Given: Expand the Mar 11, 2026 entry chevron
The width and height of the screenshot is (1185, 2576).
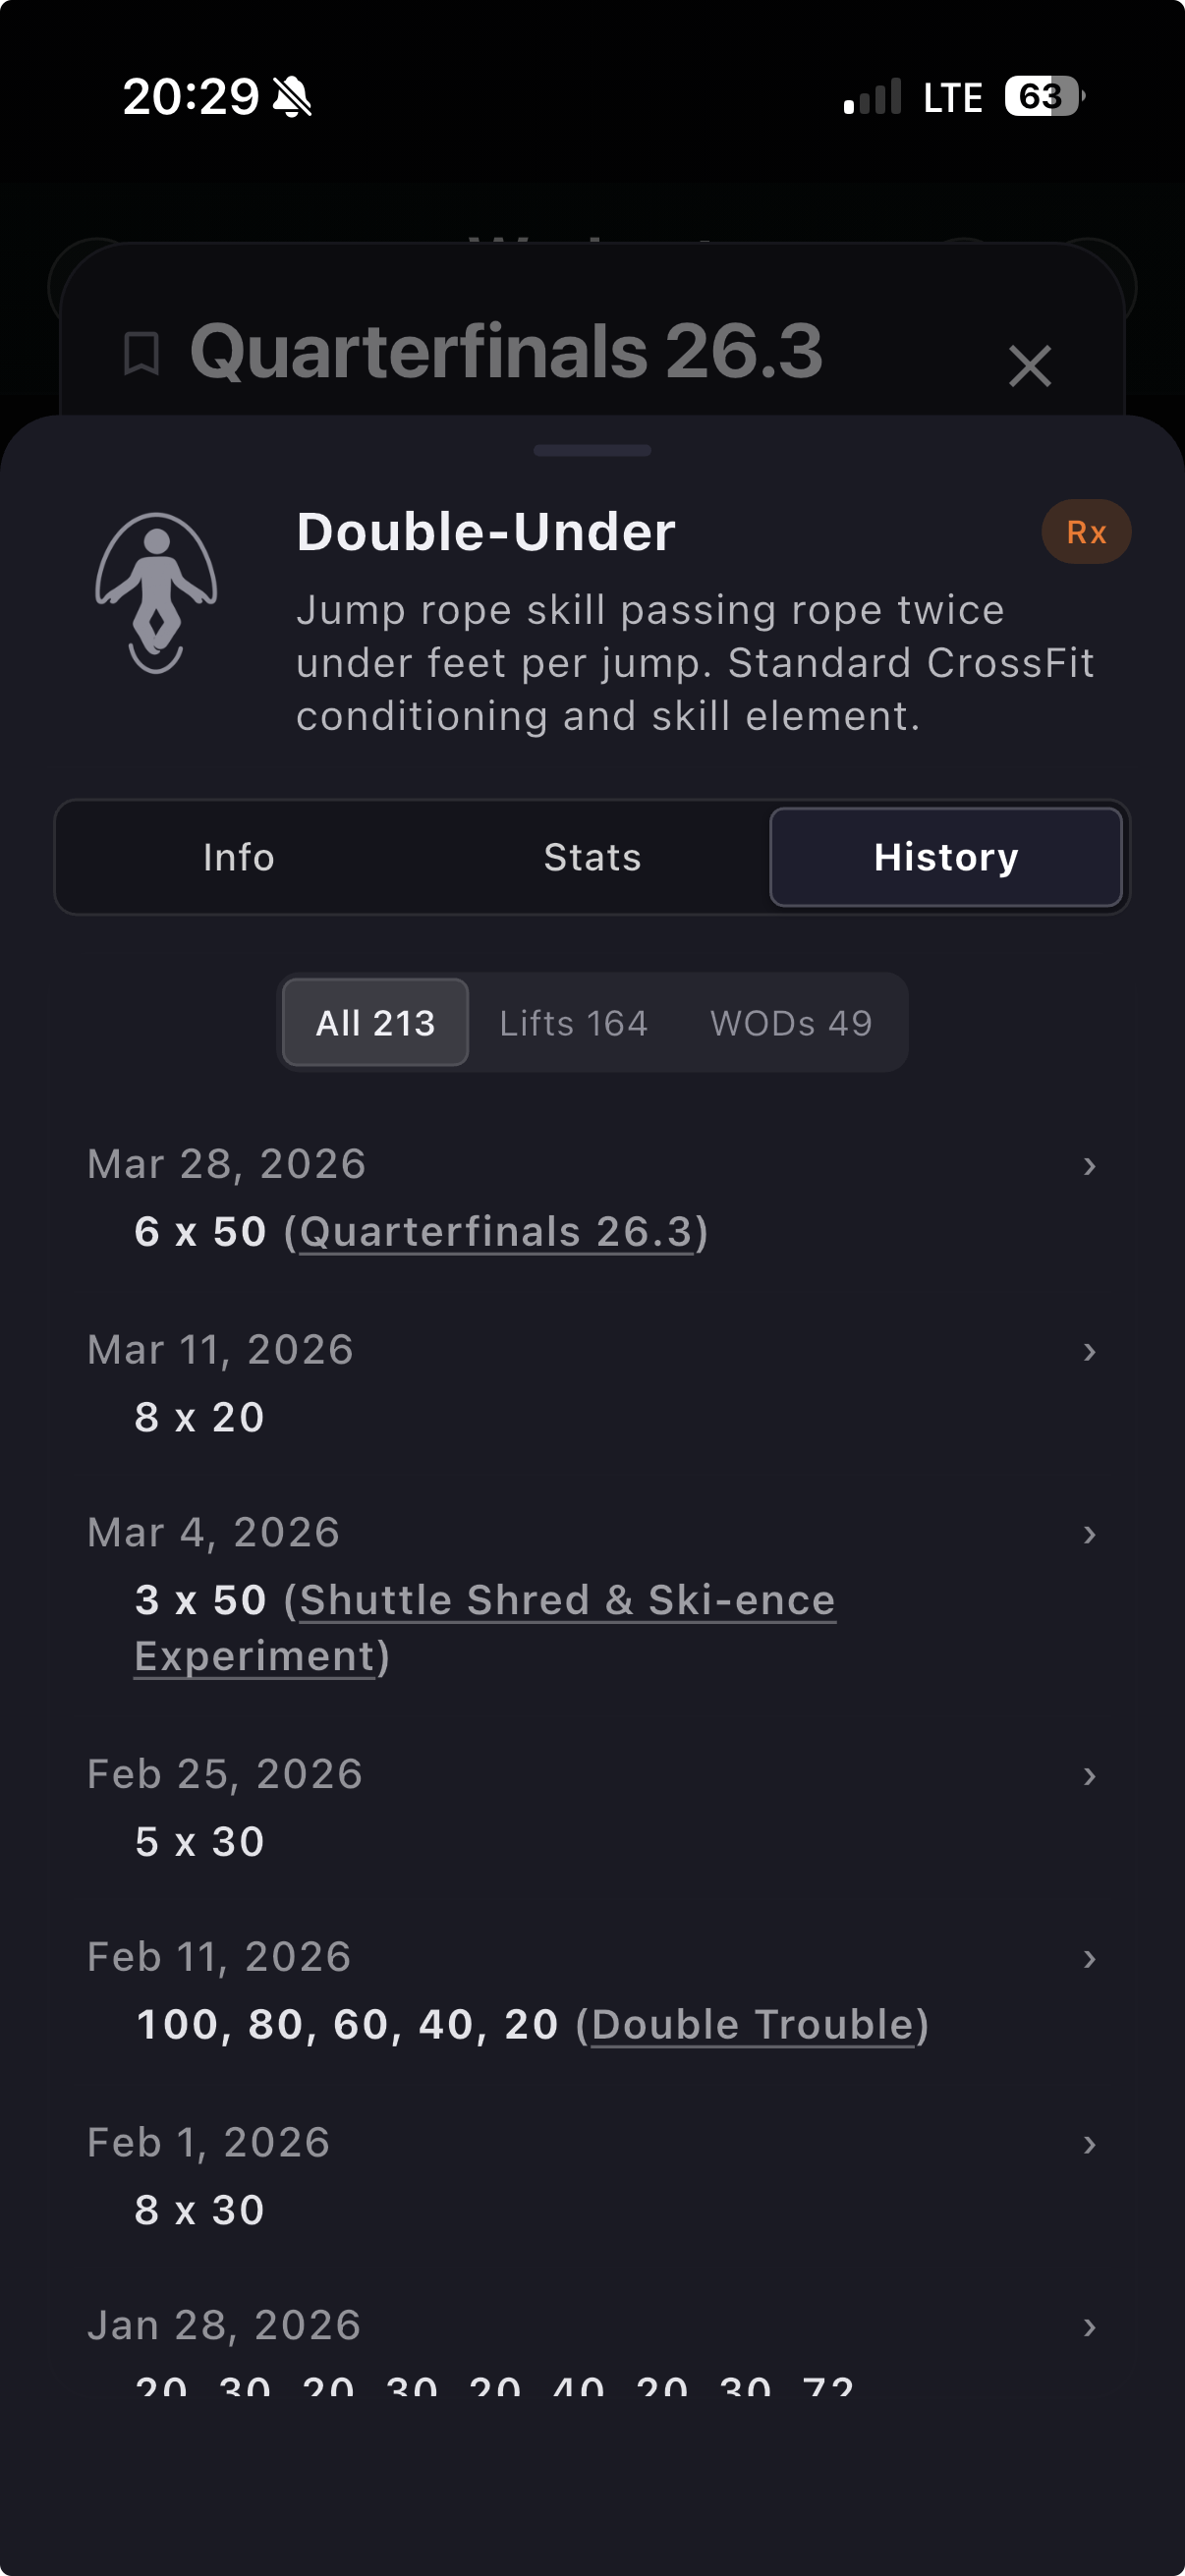Looking at the screenshot, I should tap(1089, 1352).
